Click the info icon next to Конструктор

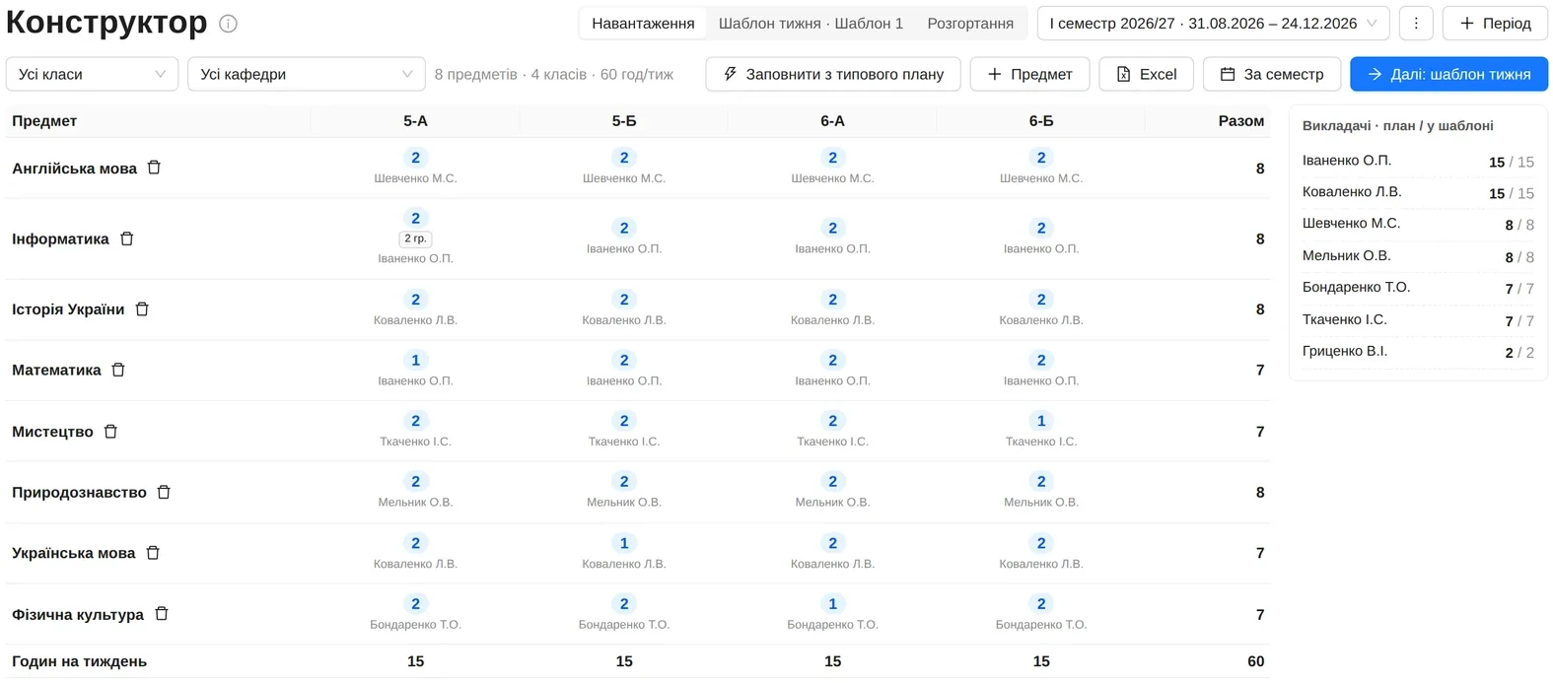(228, 24)
